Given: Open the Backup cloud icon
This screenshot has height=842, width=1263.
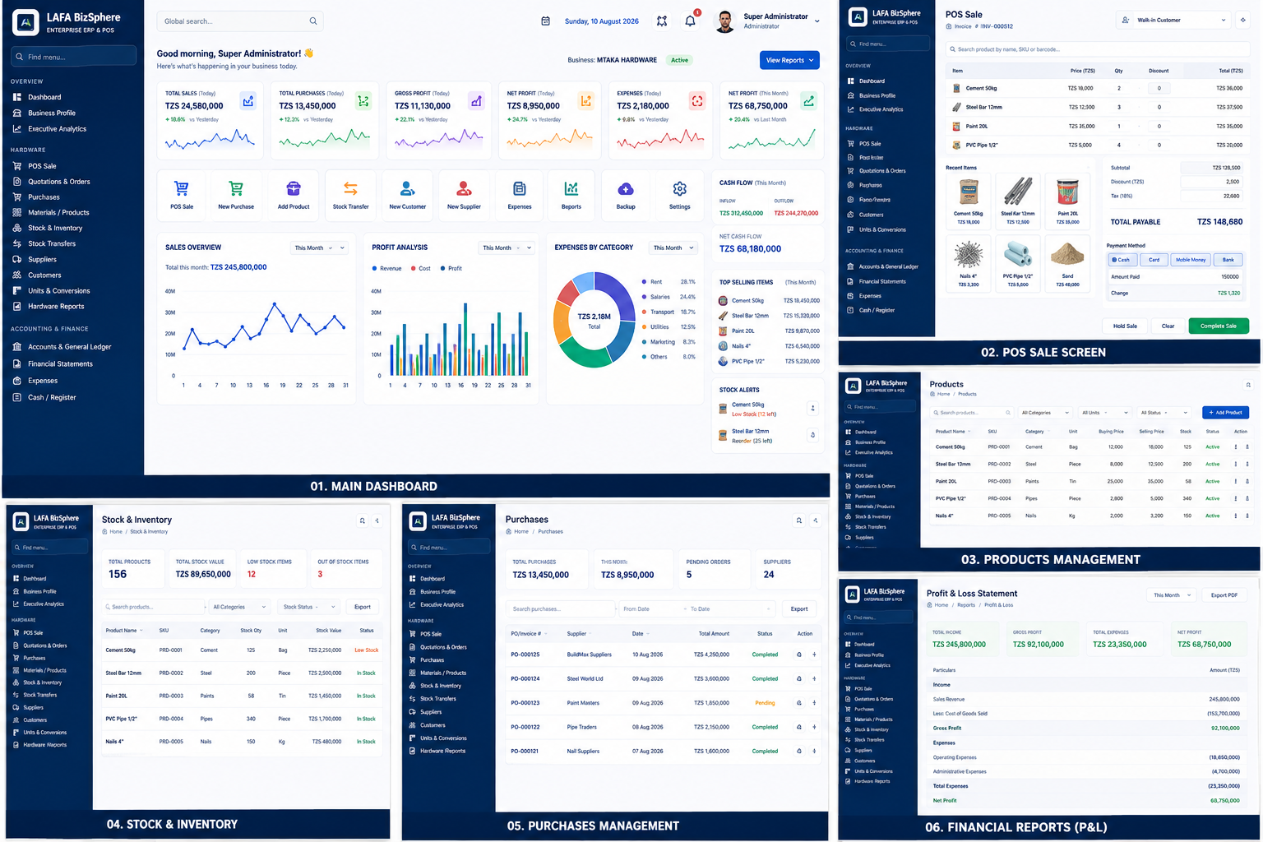Looking at the screenshot, I should pos(626,189).
